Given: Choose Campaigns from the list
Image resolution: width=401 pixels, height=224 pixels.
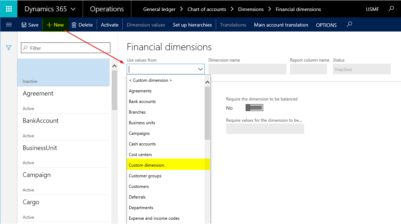Looking at the screenshot, I should coord(166,133).
